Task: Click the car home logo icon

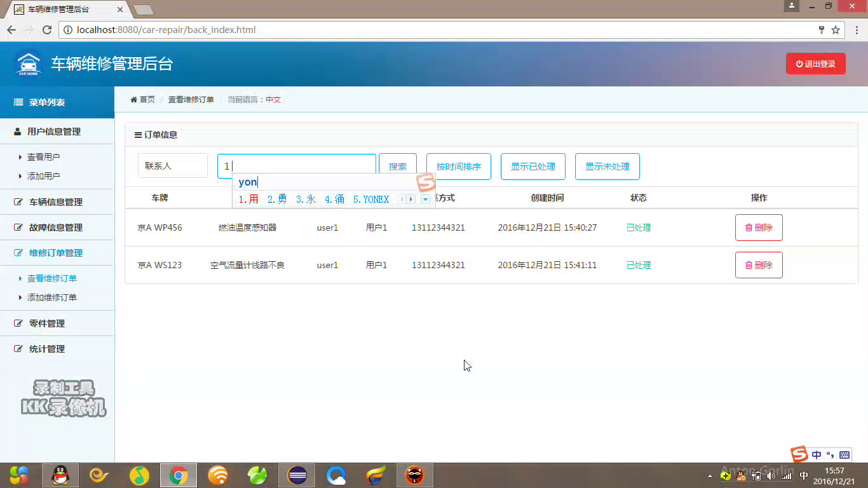Action: point(28,64)
